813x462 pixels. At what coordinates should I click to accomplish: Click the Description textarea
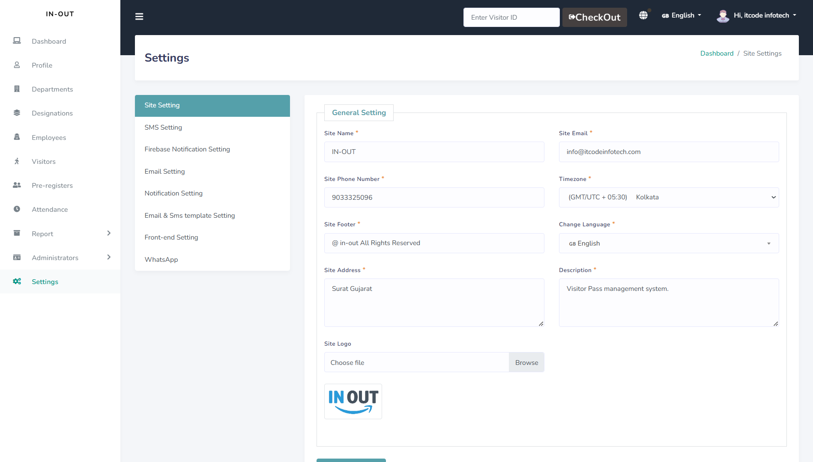point(669,302)
